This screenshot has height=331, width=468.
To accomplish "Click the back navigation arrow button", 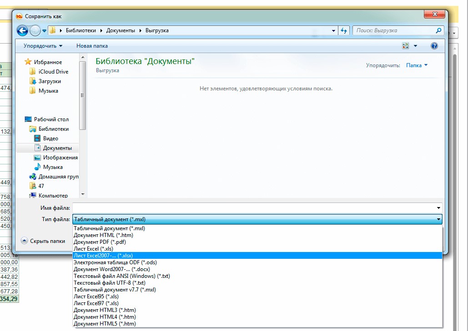I will click(22, 30).
